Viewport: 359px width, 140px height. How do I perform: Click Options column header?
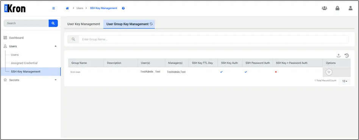337,63
